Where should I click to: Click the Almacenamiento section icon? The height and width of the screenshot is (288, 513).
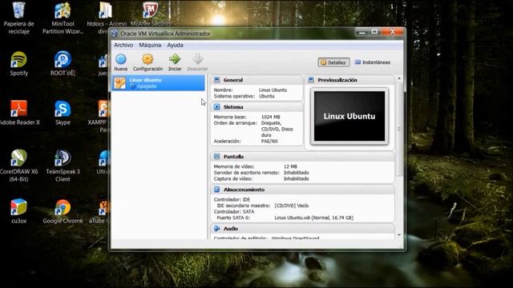[x=216, y=190]
